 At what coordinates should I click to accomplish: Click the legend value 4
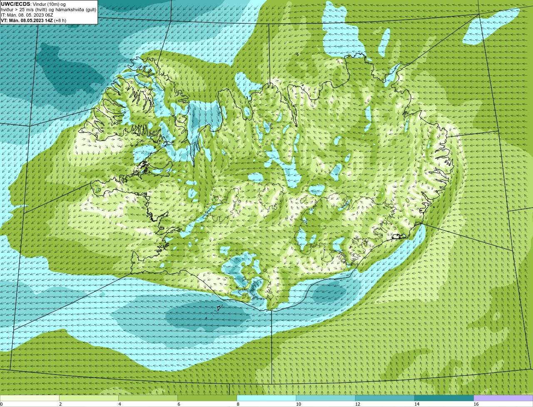pyautogui.click(x=120, y=404)
